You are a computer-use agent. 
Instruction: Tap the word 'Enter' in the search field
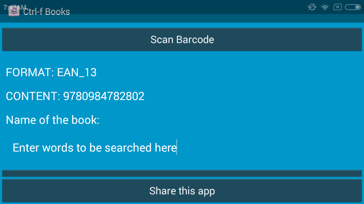(26, 148)
